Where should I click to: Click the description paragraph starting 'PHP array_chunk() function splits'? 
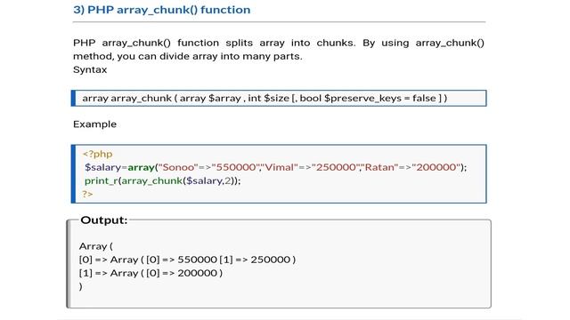pos(279,50)
